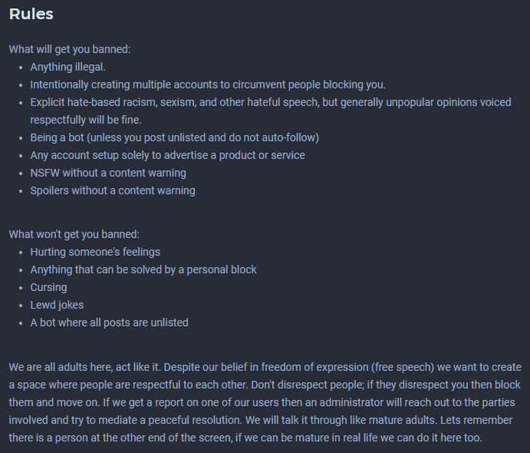Select the "Hurting someone's feelings" item
530x453 pixels.
click(x=95, y=252)
